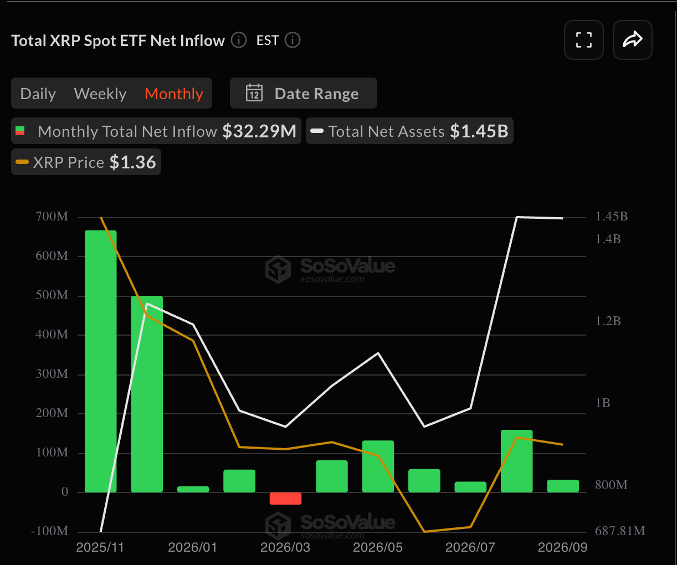This screenshot has height=565, width=677.
Task: Select the Monthly tab
Action: pos(174,94)
